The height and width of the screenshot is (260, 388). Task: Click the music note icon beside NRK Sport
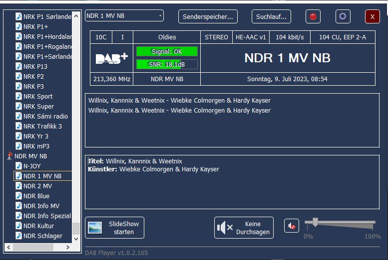coord(18,97)
